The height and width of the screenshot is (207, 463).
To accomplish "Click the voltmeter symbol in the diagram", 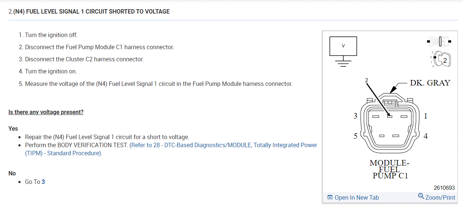I will (x=343, y=46).
